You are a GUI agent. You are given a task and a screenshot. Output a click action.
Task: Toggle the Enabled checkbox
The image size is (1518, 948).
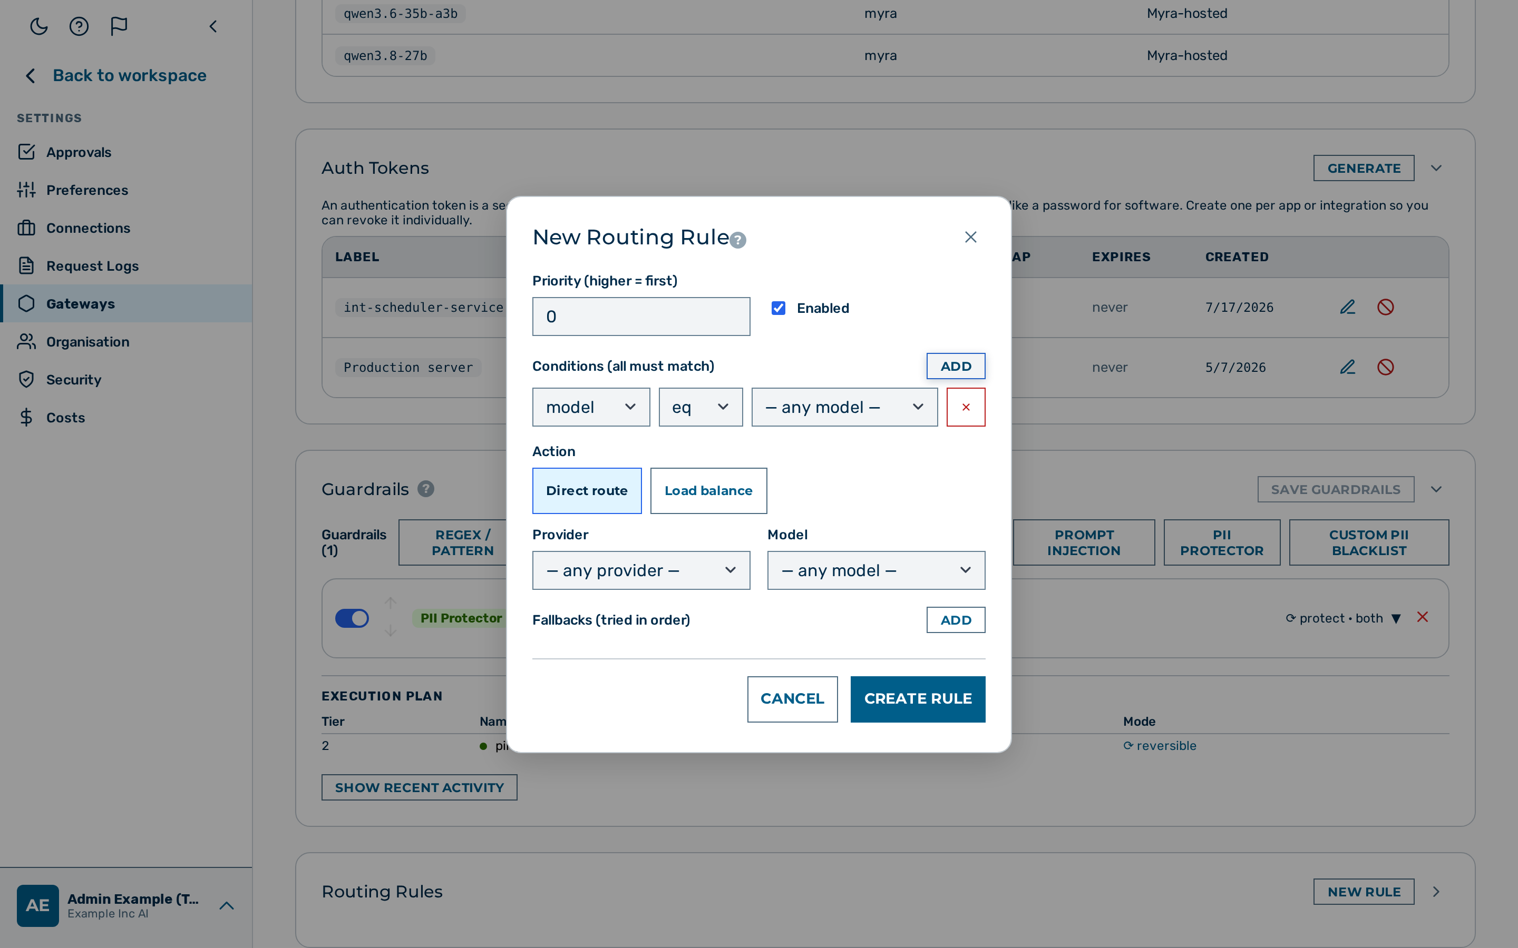(779, 308)
